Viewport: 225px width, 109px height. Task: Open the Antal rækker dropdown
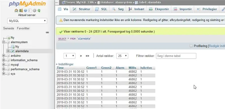click(122, 56)
